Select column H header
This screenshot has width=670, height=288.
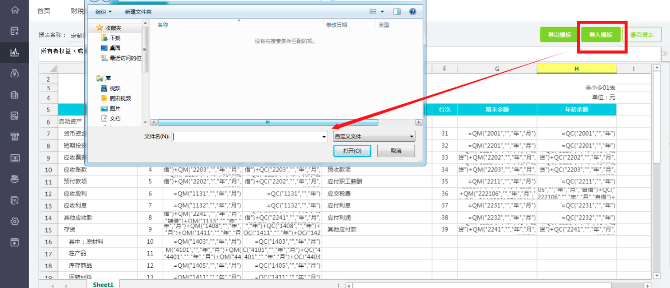pyautogui.click(x=576, y=69)
